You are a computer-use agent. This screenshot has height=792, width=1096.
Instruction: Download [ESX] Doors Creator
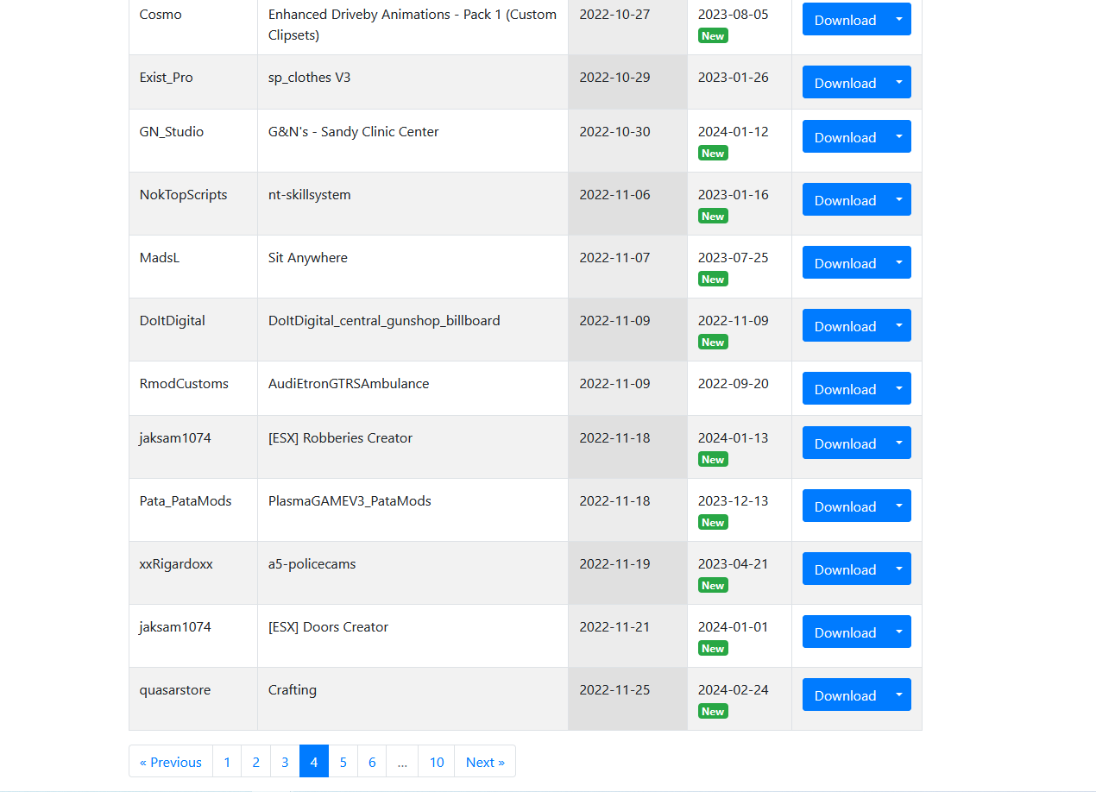844,632
